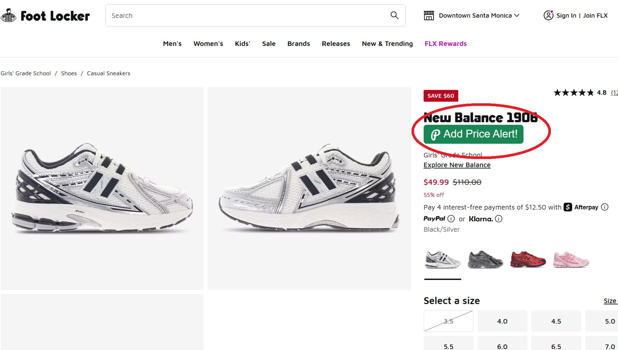Click the 4.8 rating score
The height and width of the screenshot is (350, 618).
pyautogui.click(x=602, y=93)
